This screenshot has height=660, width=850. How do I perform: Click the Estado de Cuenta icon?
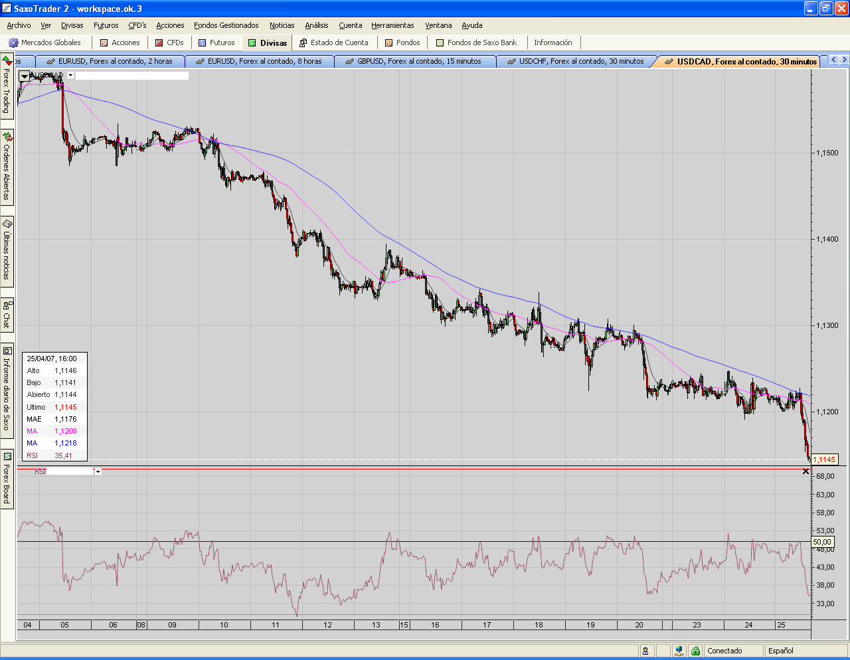[x=303, y=42]
